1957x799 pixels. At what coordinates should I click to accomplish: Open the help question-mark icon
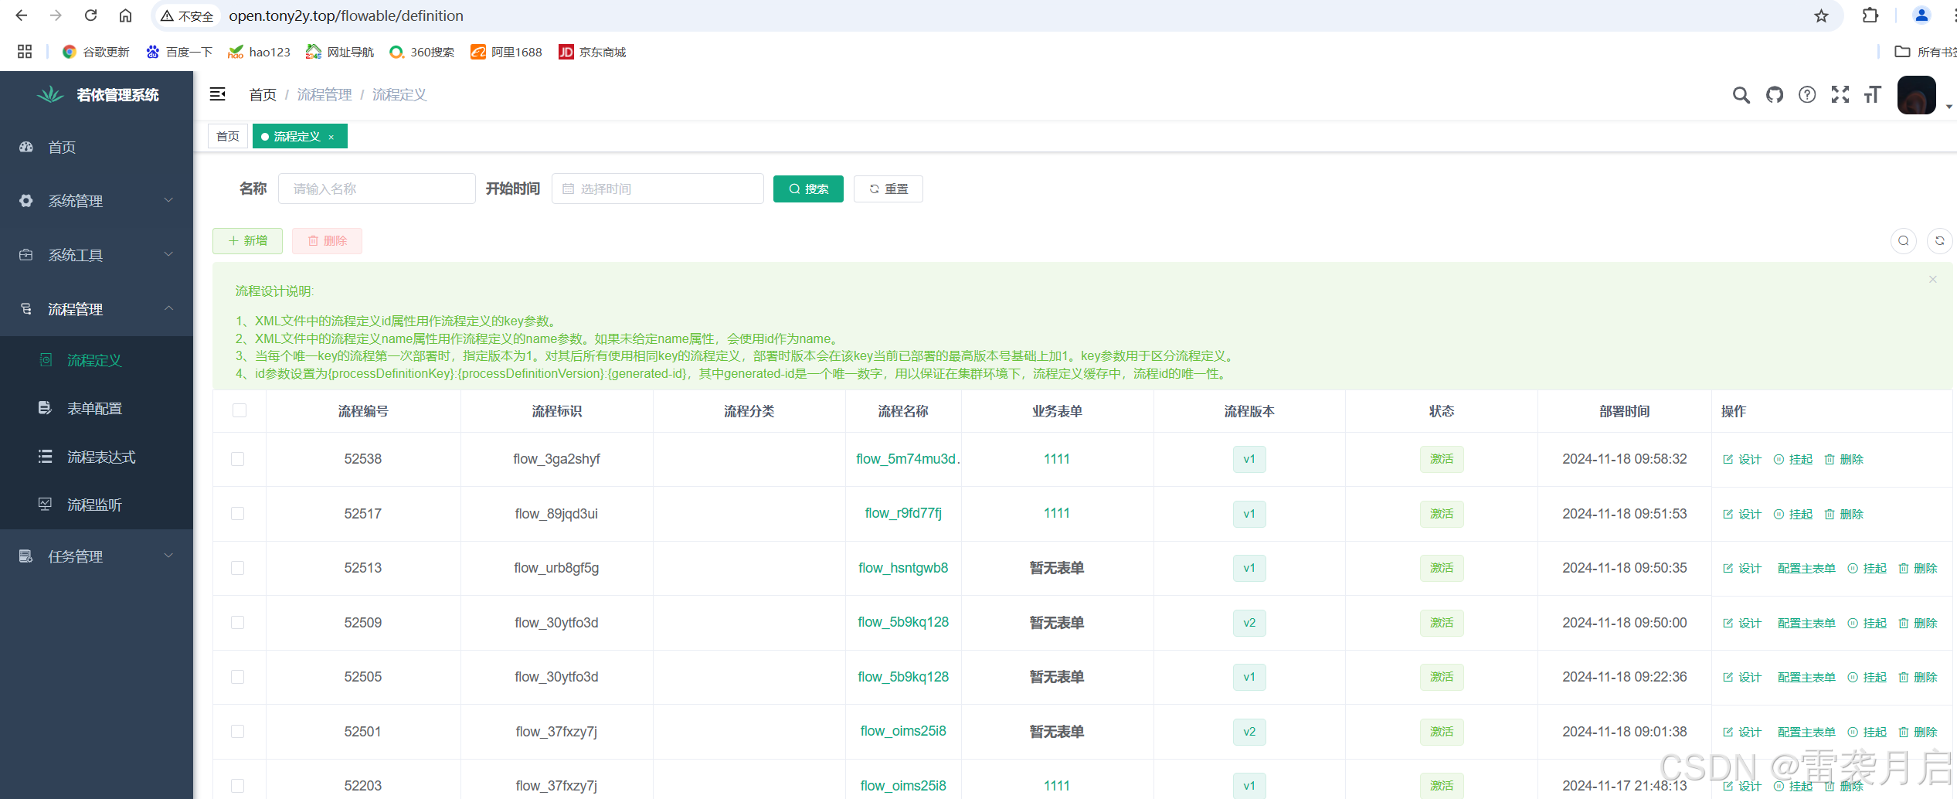tap(1807, 94)
